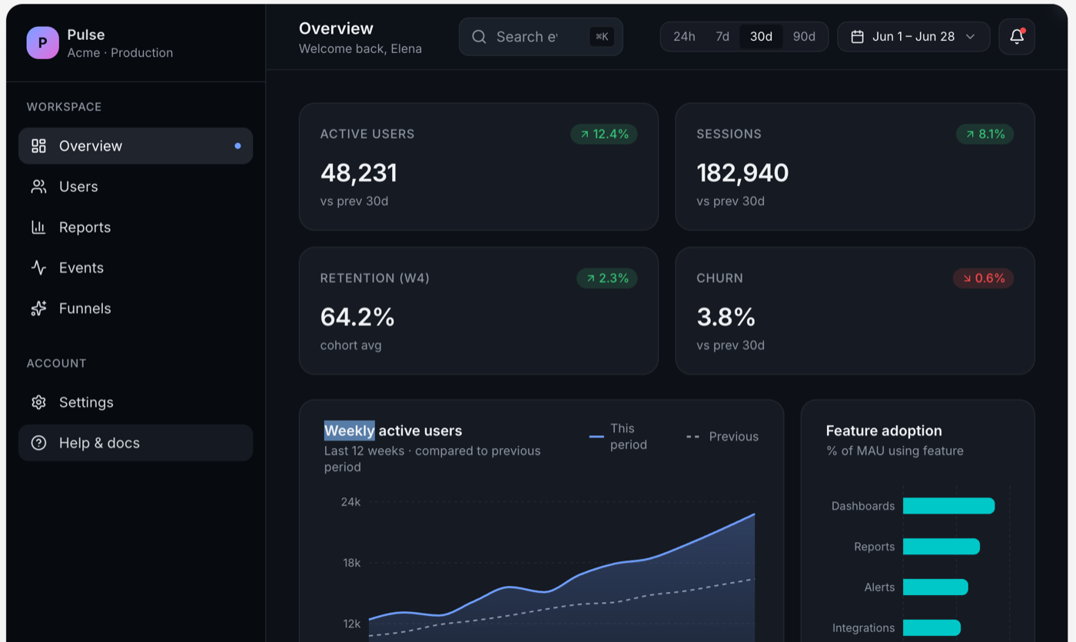Click the Pulse logo icon
Screen dimensions: 1076x642
click(x=42, y=43)
